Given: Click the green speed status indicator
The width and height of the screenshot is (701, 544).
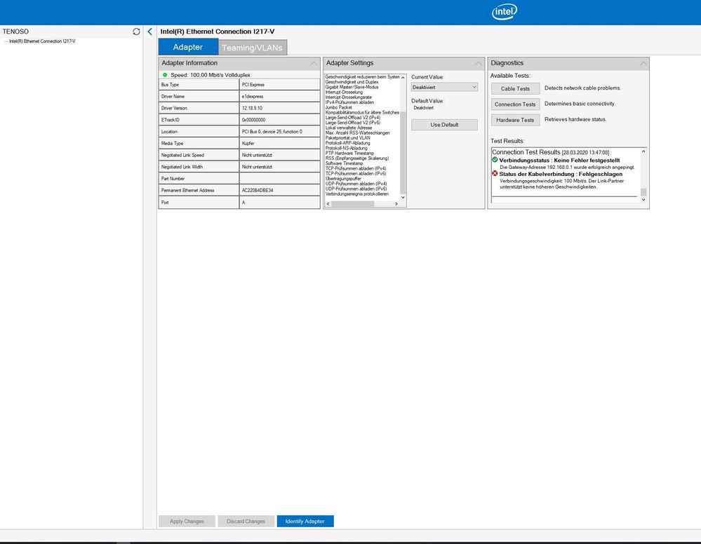Looking at the screenshot, I should pos(165,75).
